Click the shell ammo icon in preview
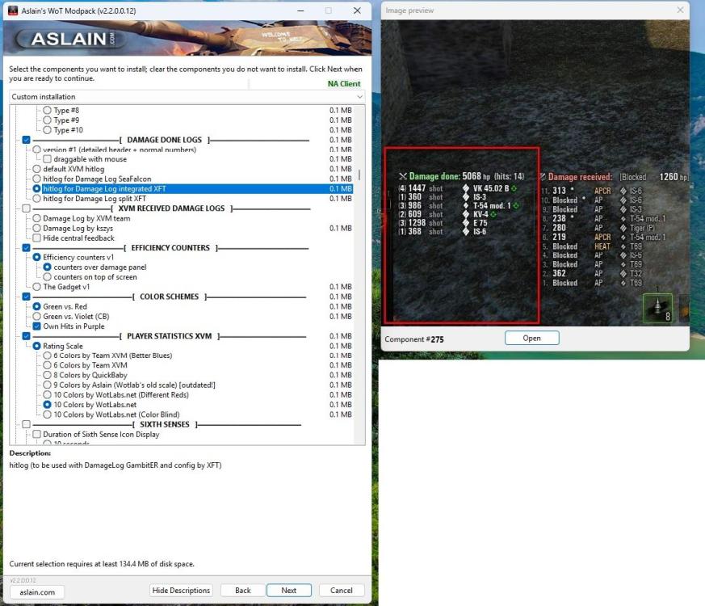 [x=658, y=308]
